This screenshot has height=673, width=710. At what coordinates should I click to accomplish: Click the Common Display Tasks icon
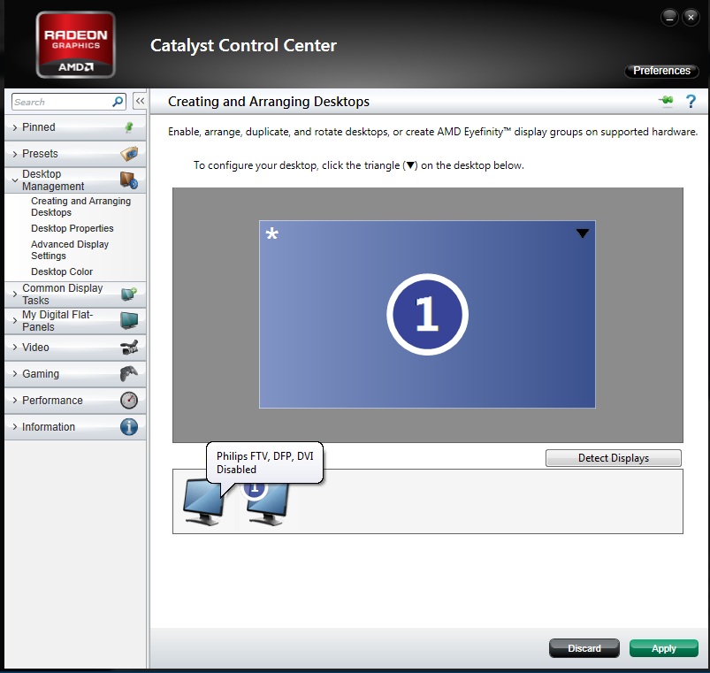pyautogui.click(x=129, y=294)
